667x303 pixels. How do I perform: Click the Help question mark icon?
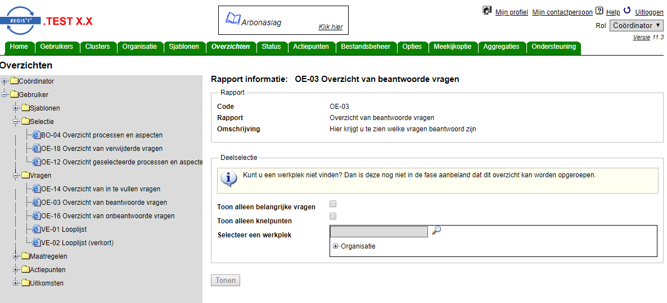coord(600,11)
